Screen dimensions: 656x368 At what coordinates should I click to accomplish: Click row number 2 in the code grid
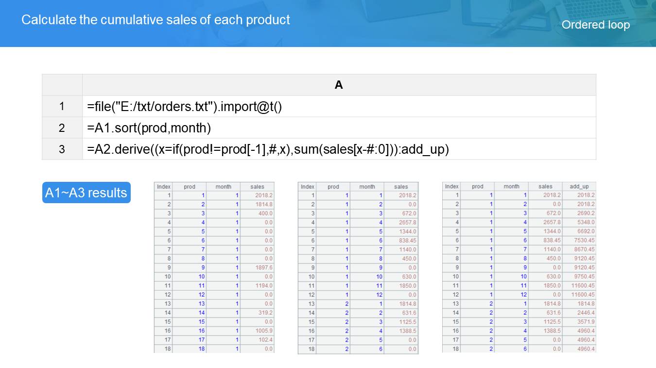62,128
